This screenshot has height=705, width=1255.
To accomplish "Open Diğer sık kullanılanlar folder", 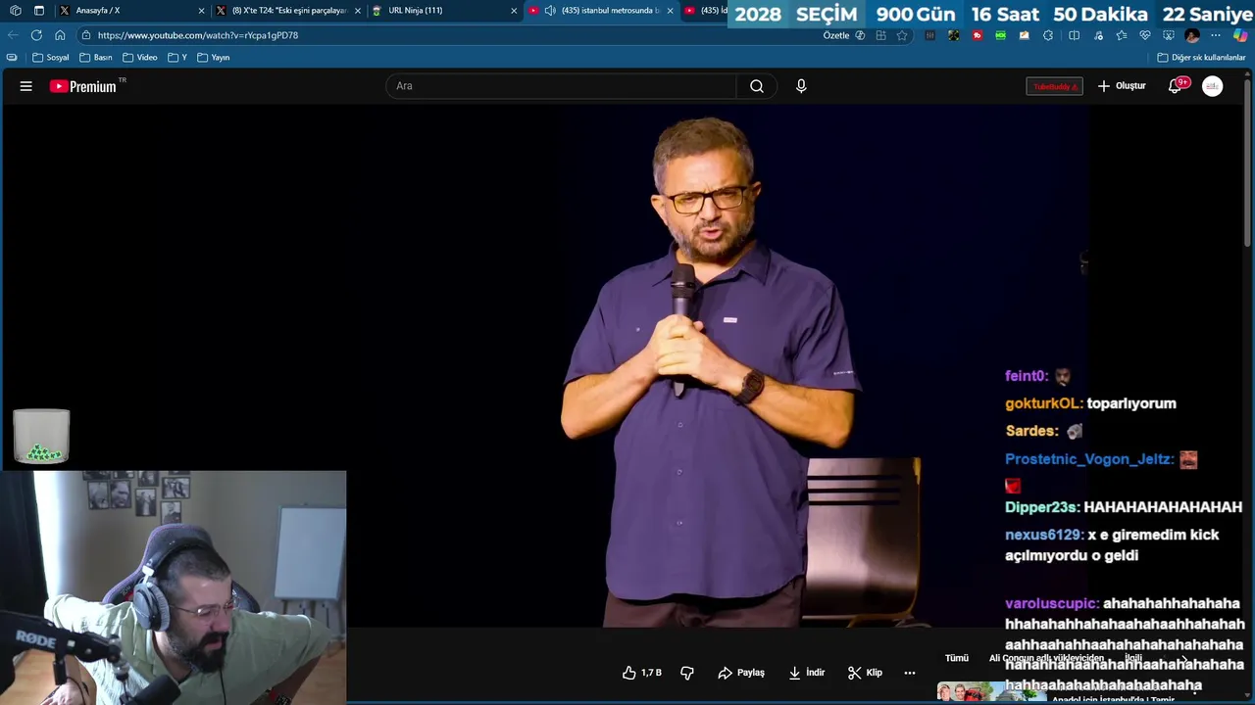I will pyautogui.click(x=1201, y=58).
